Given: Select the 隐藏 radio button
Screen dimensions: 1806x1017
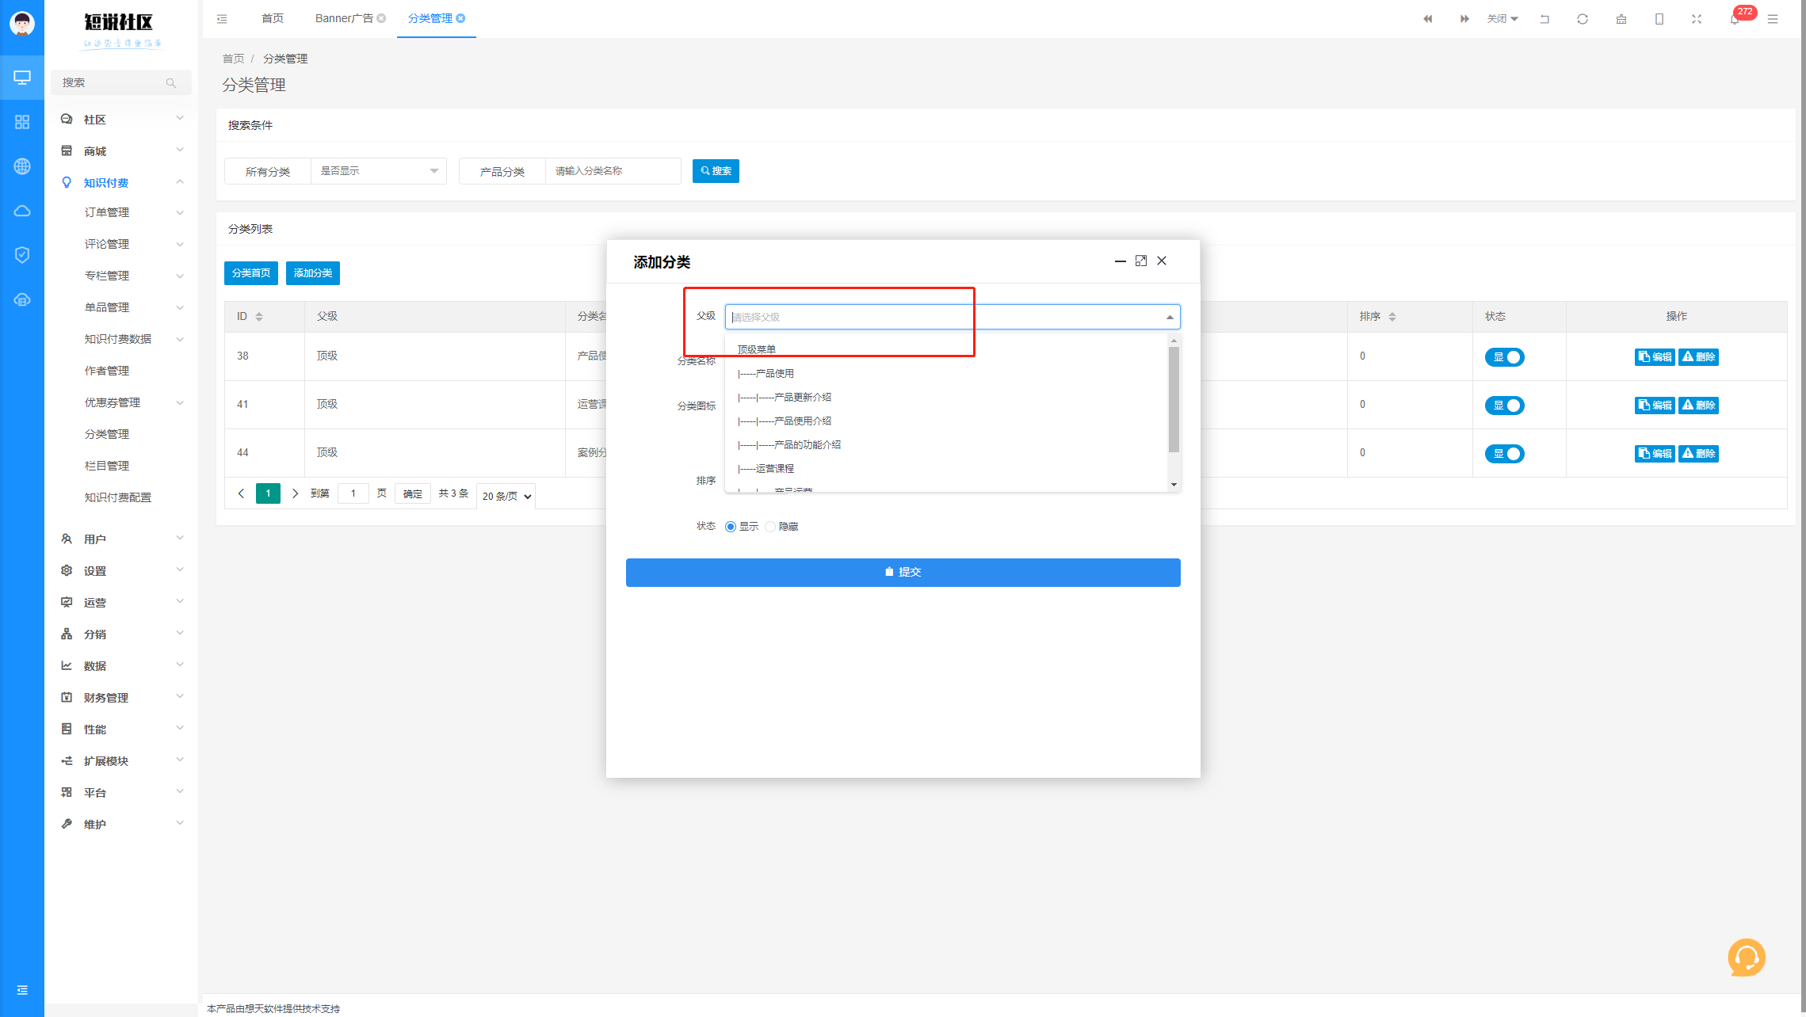Looking at the screenshot, I should coord(770,527).
